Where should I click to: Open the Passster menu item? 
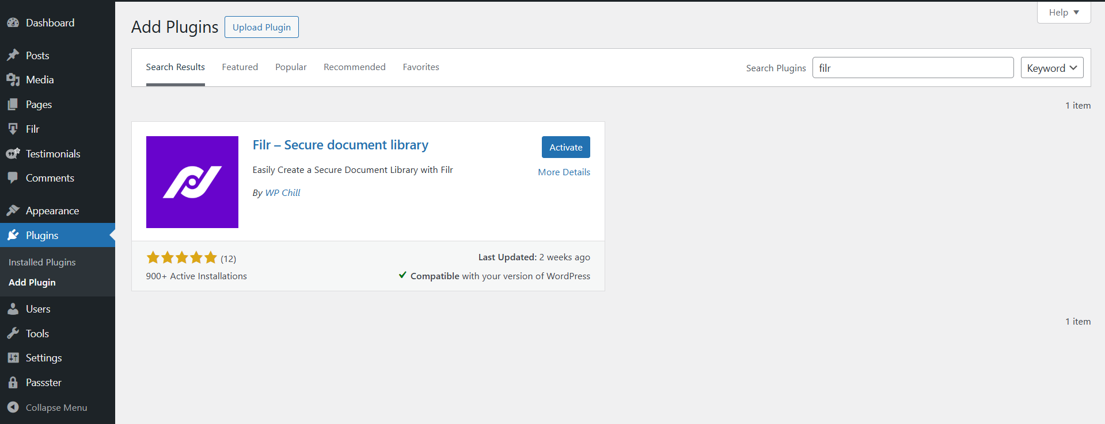[x=58, y=383]
